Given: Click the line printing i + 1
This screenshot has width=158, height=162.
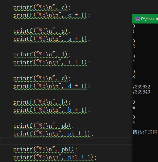Looking at the screenshot, I should tap(52, 62).
